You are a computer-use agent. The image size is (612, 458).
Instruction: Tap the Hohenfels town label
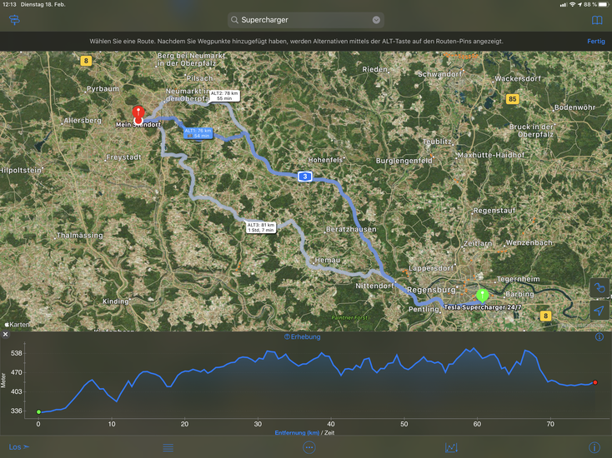325,160
